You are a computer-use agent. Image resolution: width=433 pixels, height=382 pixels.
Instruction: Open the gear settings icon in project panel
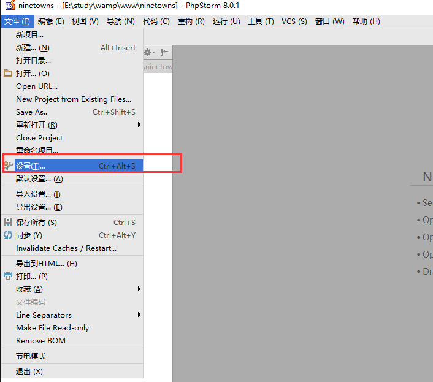coord(150,52)
